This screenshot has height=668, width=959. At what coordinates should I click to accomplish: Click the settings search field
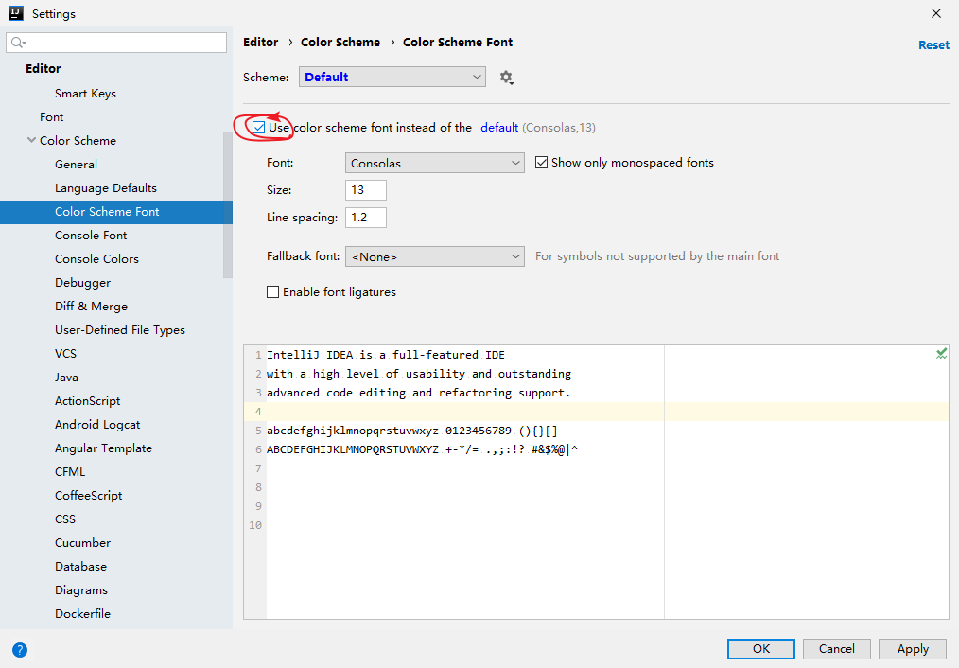pyautogui.click(x=116, y=43)
